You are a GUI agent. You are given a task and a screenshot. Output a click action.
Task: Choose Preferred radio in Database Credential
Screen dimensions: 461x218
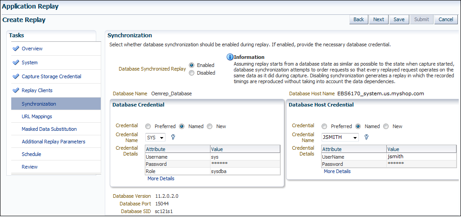click(148, 126)
